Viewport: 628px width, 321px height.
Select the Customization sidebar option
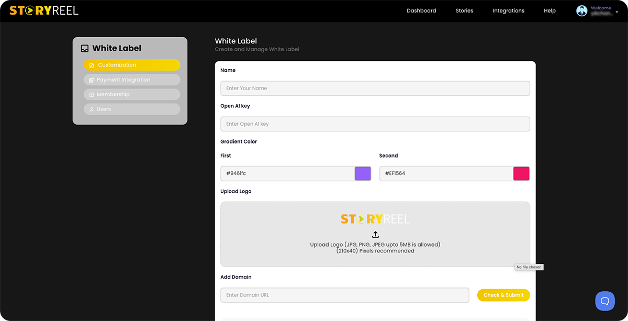(x=131, y=65)
